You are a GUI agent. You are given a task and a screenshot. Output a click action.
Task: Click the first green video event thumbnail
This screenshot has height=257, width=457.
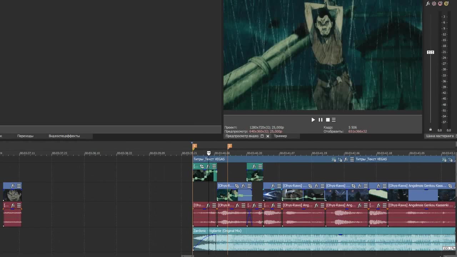point(205,175)
